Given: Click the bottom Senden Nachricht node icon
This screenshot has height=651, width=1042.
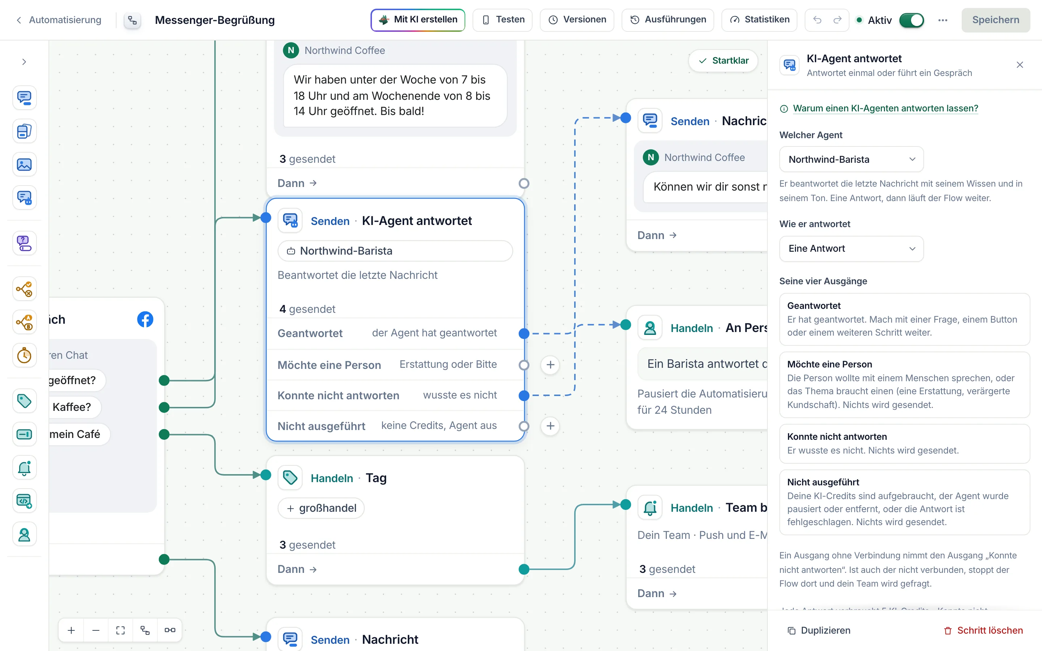Looking at the screenshot, I should click(290, 639).
